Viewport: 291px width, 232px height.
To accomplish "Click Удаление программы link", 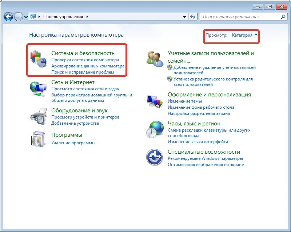I will [73, 143].
